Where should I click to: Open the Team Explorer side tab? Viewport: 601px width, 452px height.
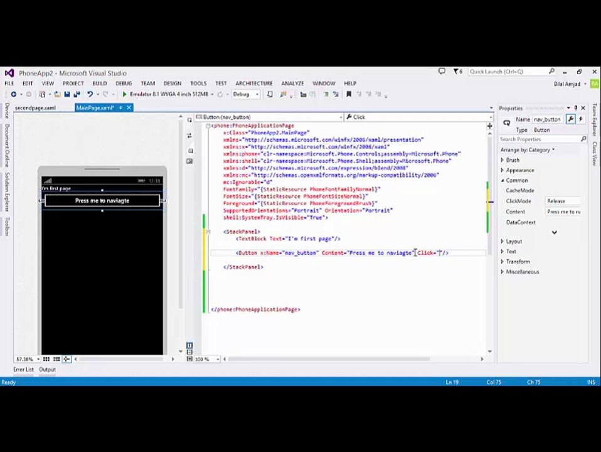click(x=595, y=120)
